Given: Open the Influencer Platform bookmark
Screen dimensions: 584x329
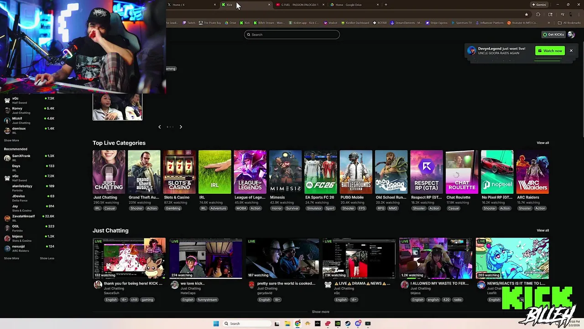Looking at the screenshot, I should tap(489, 23).
